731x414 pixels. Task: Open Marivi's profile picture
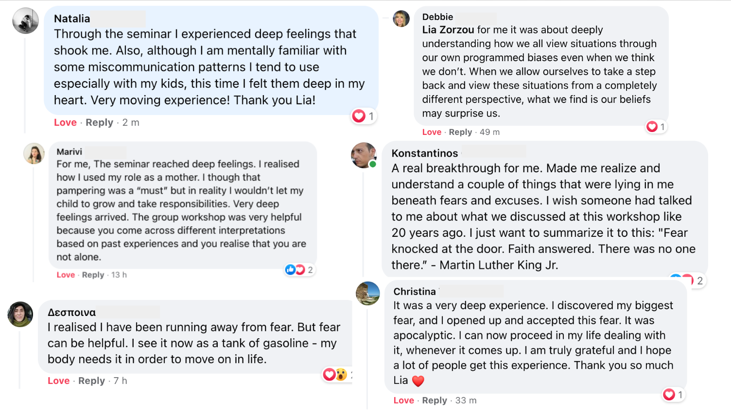(x=34, y=153)
